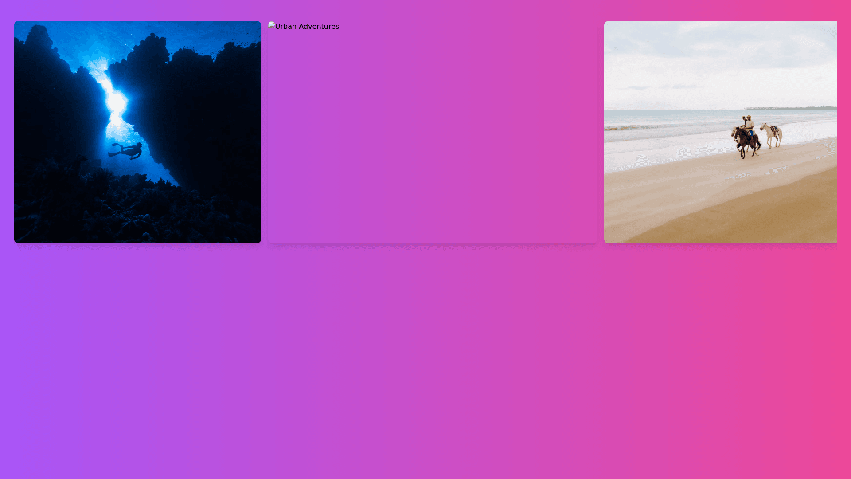Image resolution: width=851 pixels, height=479 pixels.
Task: Select the Urban Adventures alt text
Action: click(x=307, y=27)
